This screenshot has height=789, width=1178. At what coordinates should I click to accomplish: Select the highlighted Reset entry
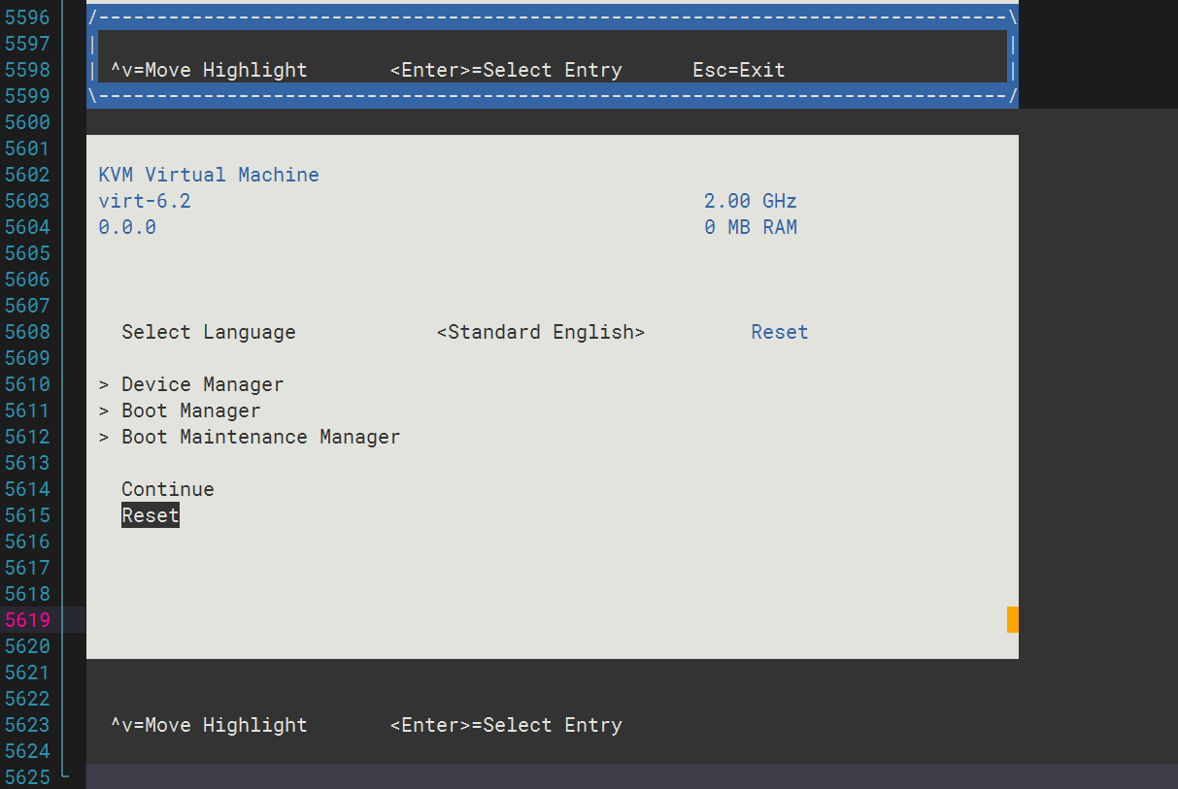[151, 515]
